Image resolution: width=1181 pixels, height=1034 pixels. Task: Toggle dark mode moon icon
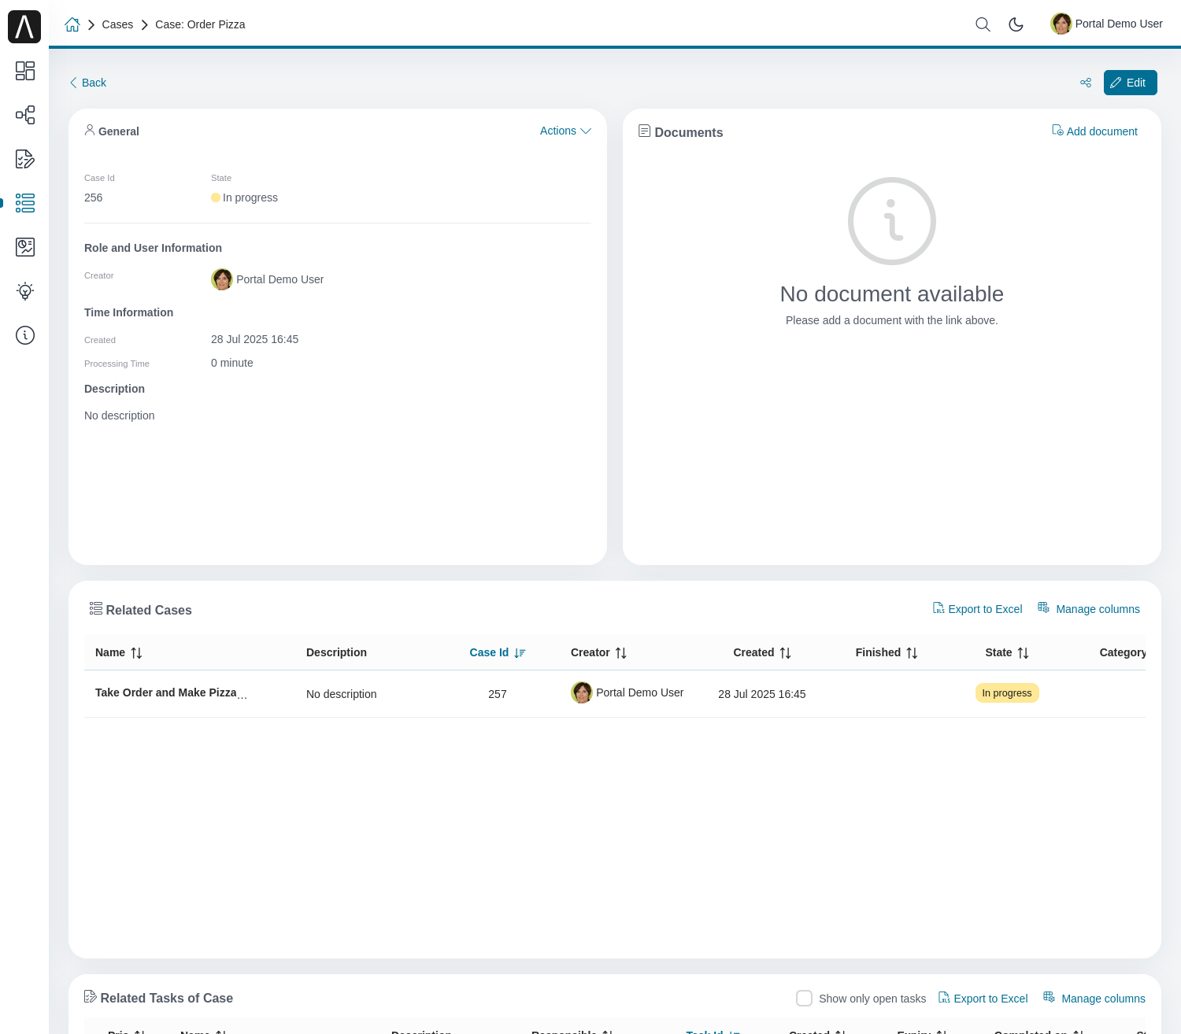1016,24
